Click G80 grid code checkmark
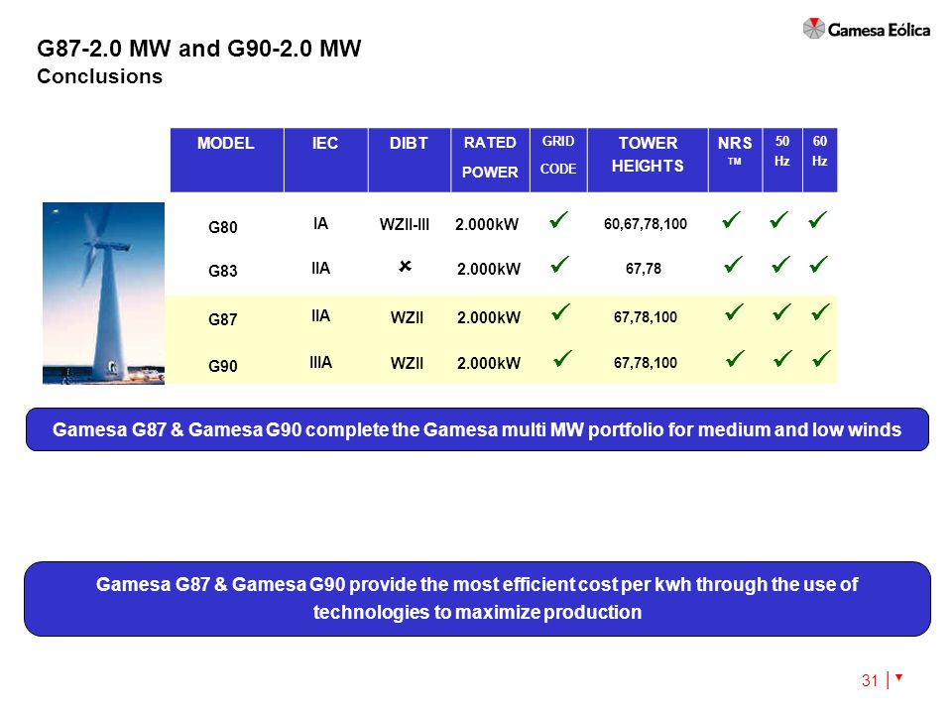This screenshot has width=952, height=714. tap(558, 220)
